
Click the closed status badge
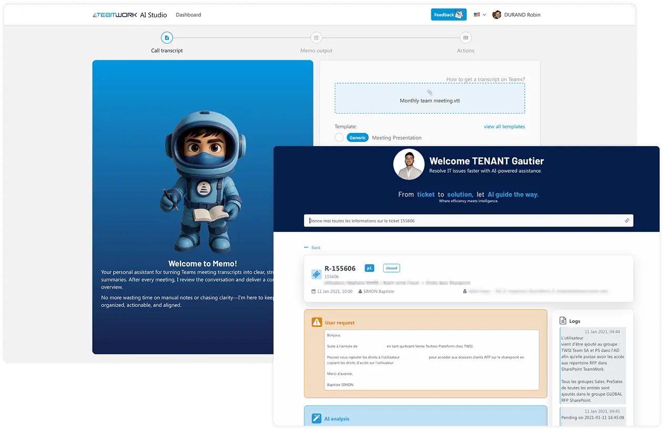click(391, 268)
